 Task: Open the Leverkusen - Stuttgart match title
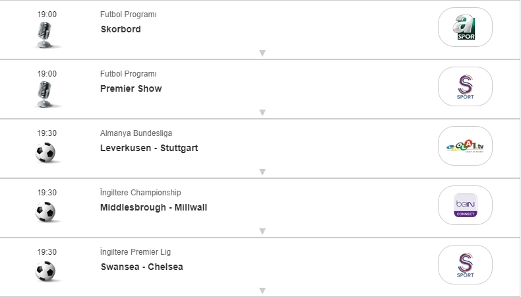click(x=149, y=148)
